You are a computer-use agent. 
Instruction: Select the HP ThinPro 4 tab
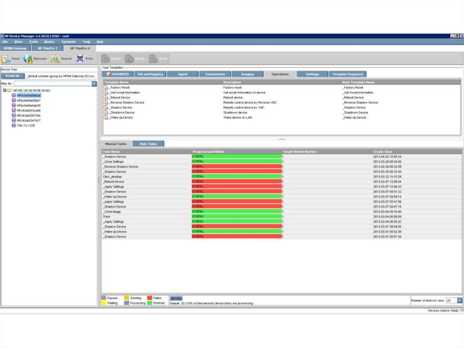tap(80, 48)
